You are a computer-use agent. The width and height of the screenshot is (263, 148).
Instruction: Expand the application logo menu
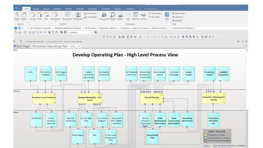coord(17,8)
